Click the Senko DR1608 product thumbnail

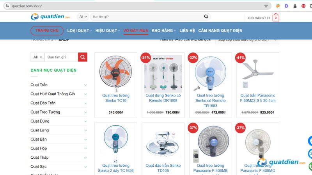[163, 73]
